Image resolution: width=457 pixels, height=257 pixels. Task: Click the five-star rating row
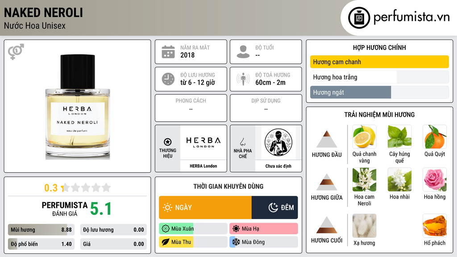tap(86, 188)
